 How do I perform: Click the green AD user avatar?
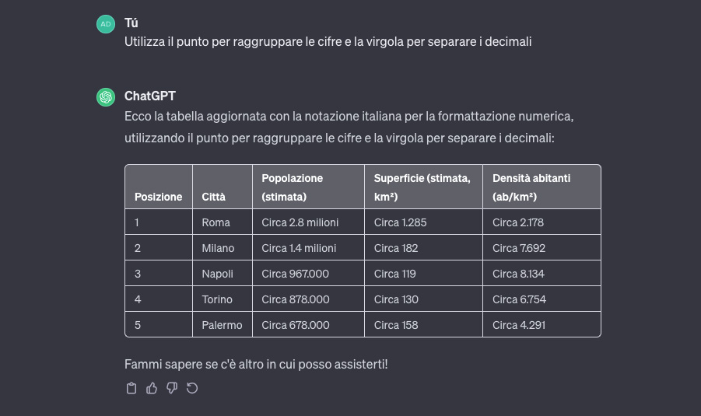click(x=105, y=24)
